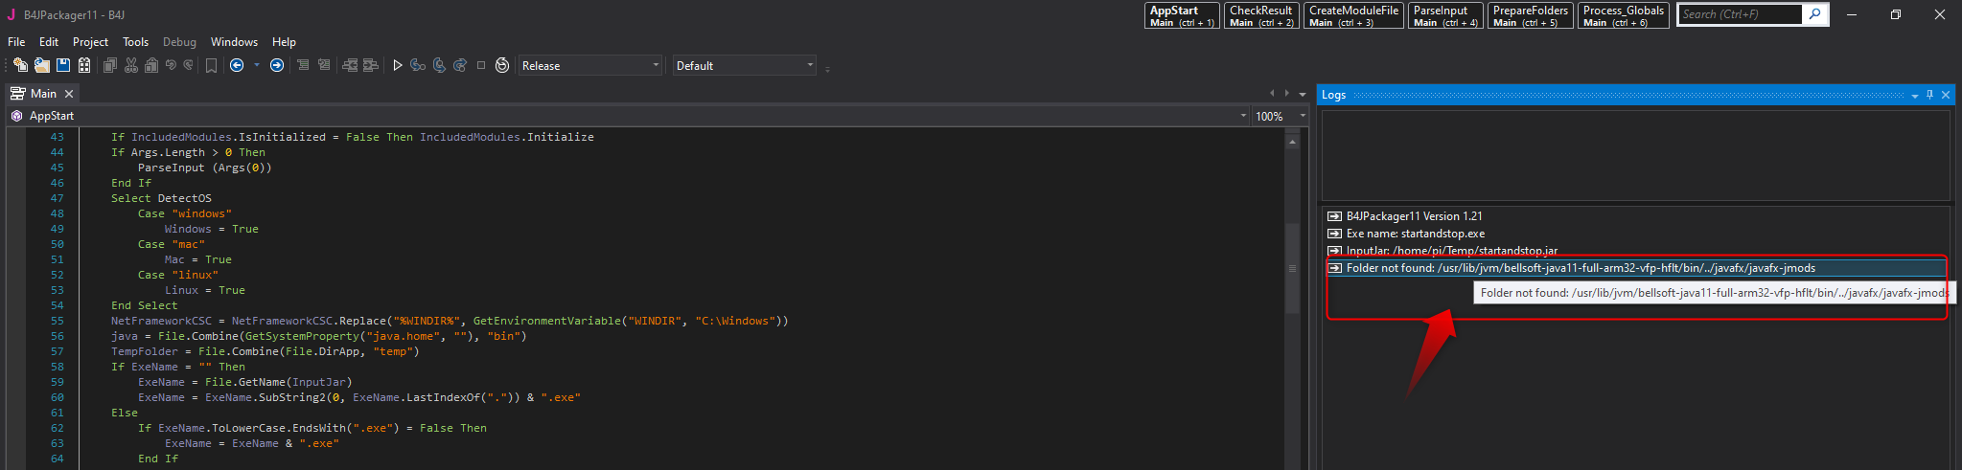Screen dimensions: 1962x470
Task: Save the project with the floppy disk icon
Action: tap(63, 66)
